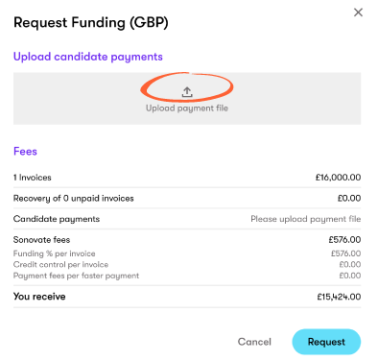The image size is (379, 361).
Task: Select 'Payment fees per faster payment' line
Action: pos(76,276)
